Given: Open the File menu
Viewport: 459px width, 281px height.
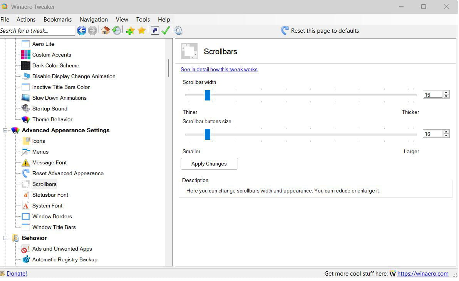Looking at the screenshot, I should 5,19.
